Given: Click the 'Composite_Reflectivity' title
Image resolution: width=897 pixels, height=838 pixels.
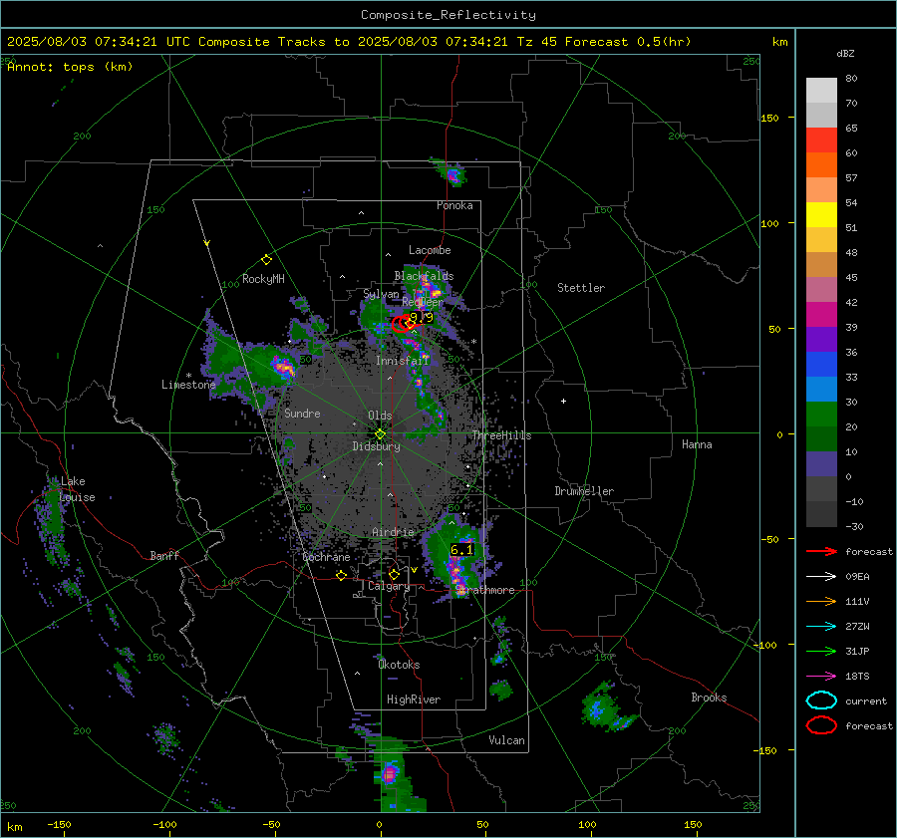Looking at the screenshot, I should tap(448, 15).
